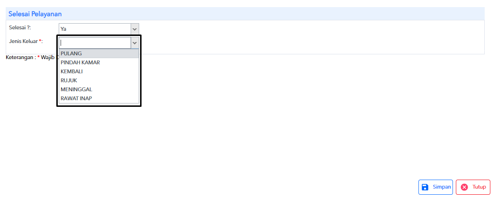
Task: Choose MENINGGAL as Jenis Keluar
Action: click(x=99, y=89)
